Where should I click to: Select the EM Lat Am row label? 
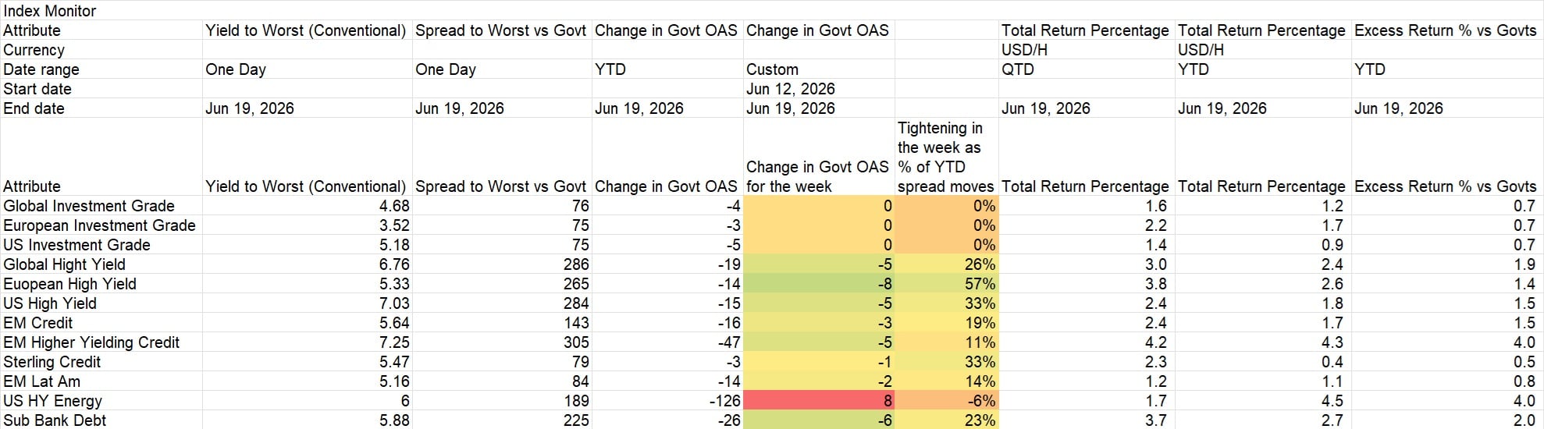(x=42, y=381)
